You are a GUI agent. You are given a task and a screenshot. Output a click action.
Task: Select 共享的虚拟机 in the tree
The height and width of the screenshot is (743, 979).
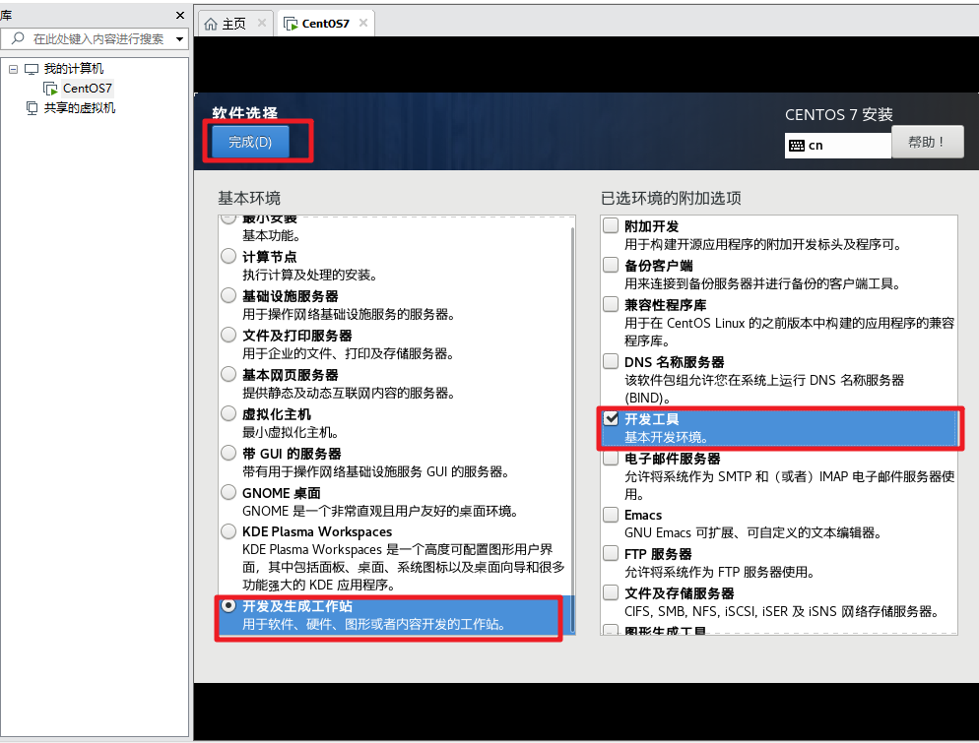80,108
